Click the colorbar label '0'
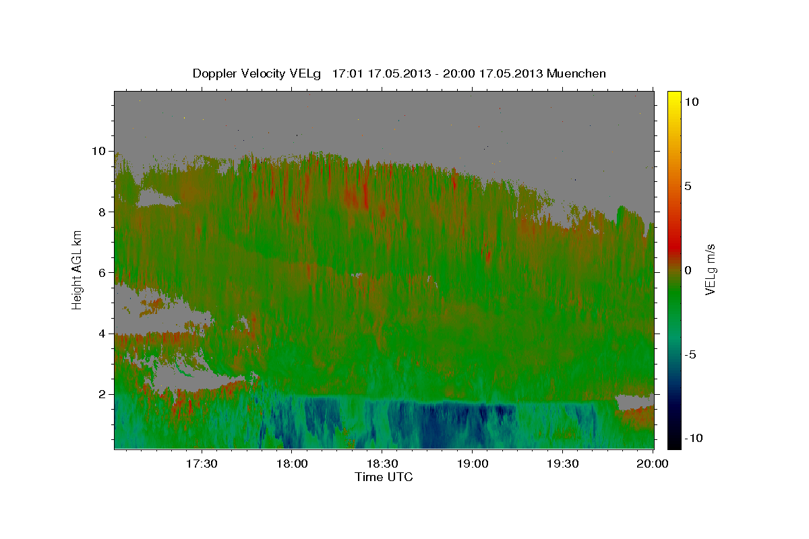809x539 pixels. [x=688, y=270]
